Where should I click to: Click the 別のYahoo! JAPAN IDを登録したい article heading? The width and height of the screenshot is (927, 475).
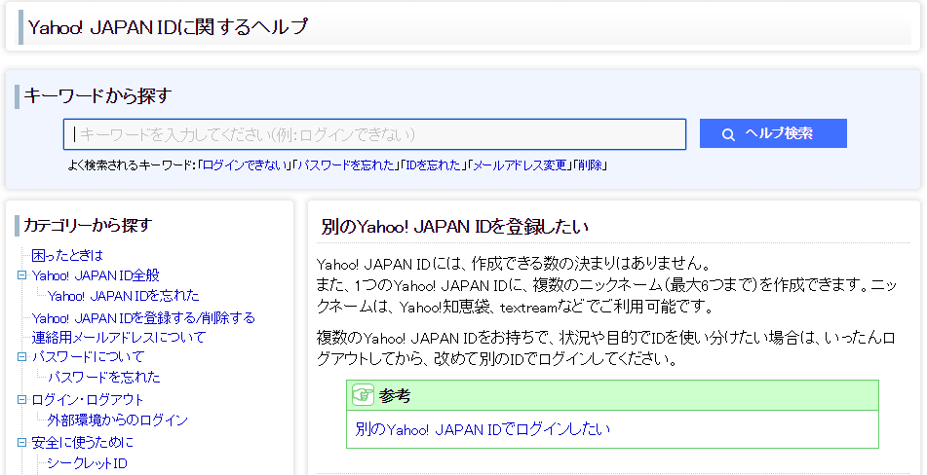pyautogui.click(x=454, y=227)
